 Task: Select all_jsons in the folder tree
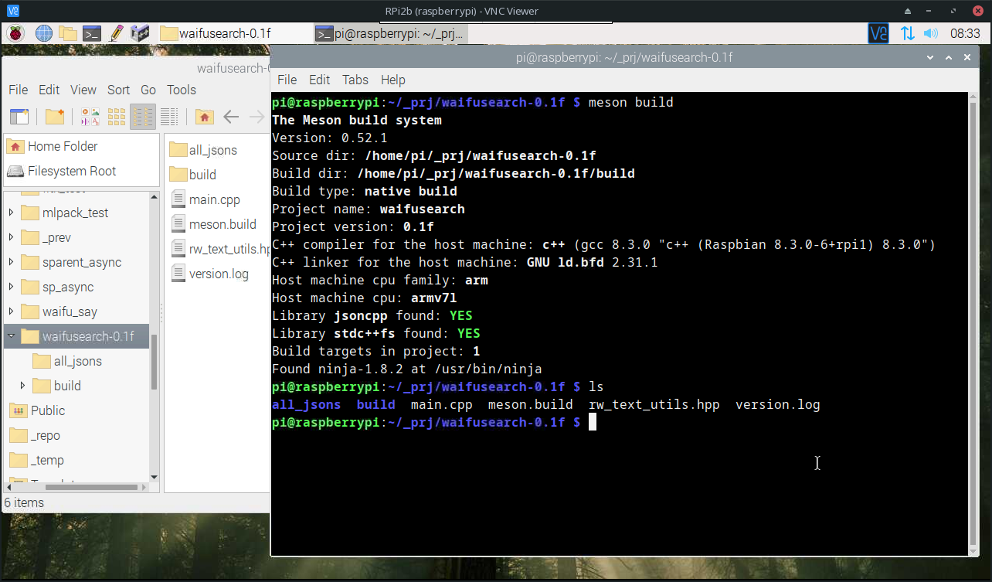[x=77, y=361]
